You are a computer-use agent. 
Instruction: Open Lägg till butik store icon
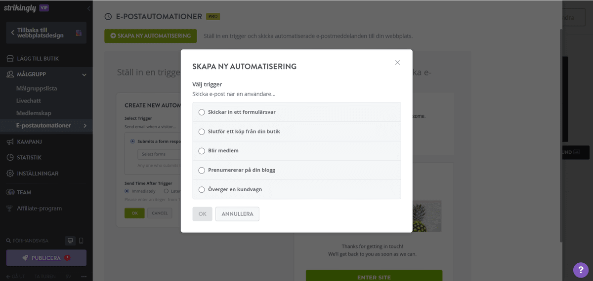(x=10, y=58)
